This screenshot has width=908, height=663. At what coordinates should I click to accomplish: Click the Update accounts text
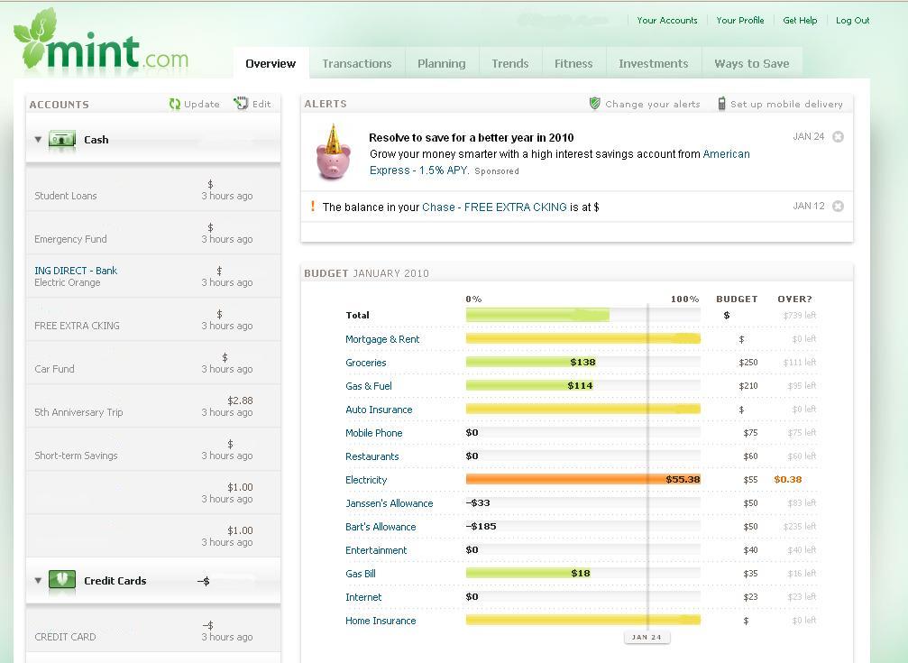[x=201, y=105]
